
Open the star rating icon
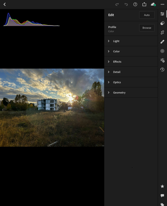[162, 186]
